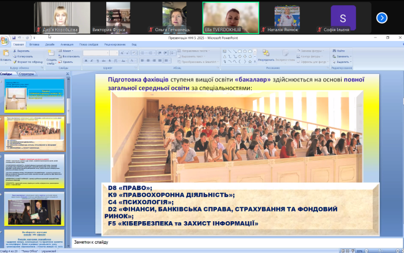Click the zoom slider in status bar

point(381,251)
